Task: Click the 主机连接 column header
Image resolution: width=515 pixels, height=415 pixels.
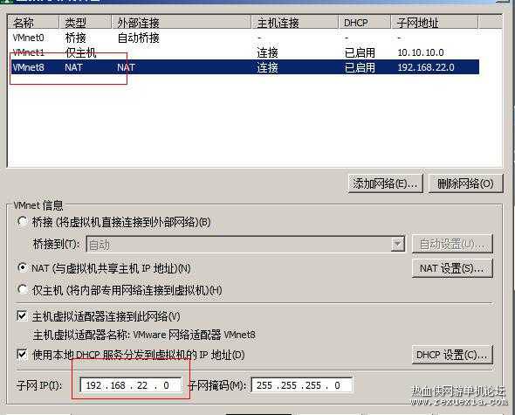Action: coord(295,23)
